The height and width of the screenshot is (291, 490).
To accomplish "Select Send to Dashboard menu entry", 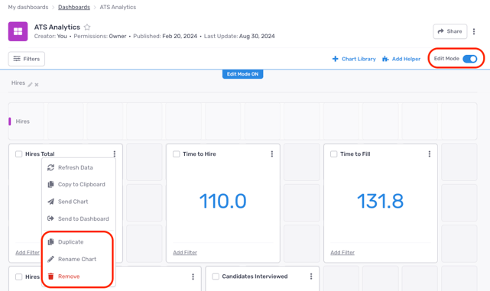I will coord(79,219).
